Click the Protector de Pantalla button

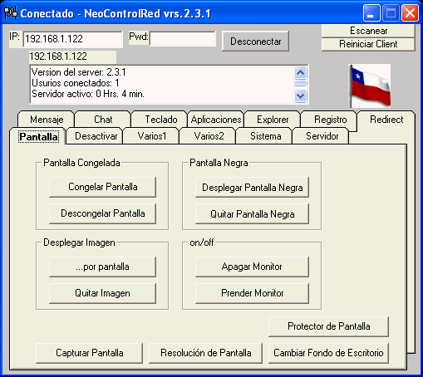pos(328,326)
